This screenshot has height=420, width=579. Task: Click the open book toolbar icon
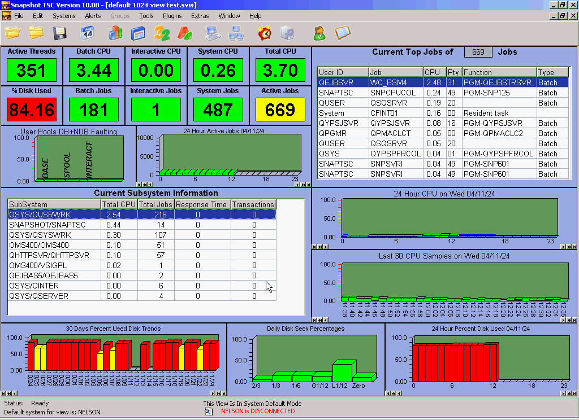[x=343, y=33]
